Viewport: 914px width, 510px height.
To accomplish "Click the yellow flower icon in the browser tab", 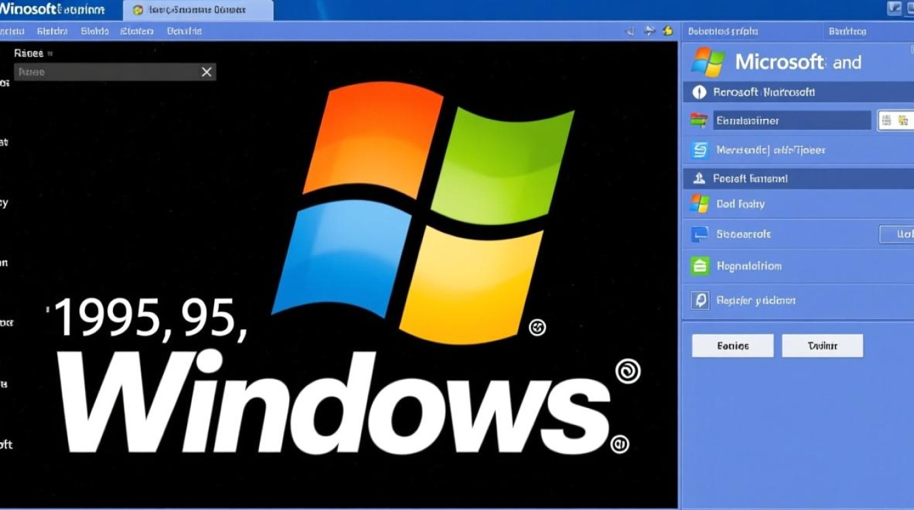I will (136, 10).
